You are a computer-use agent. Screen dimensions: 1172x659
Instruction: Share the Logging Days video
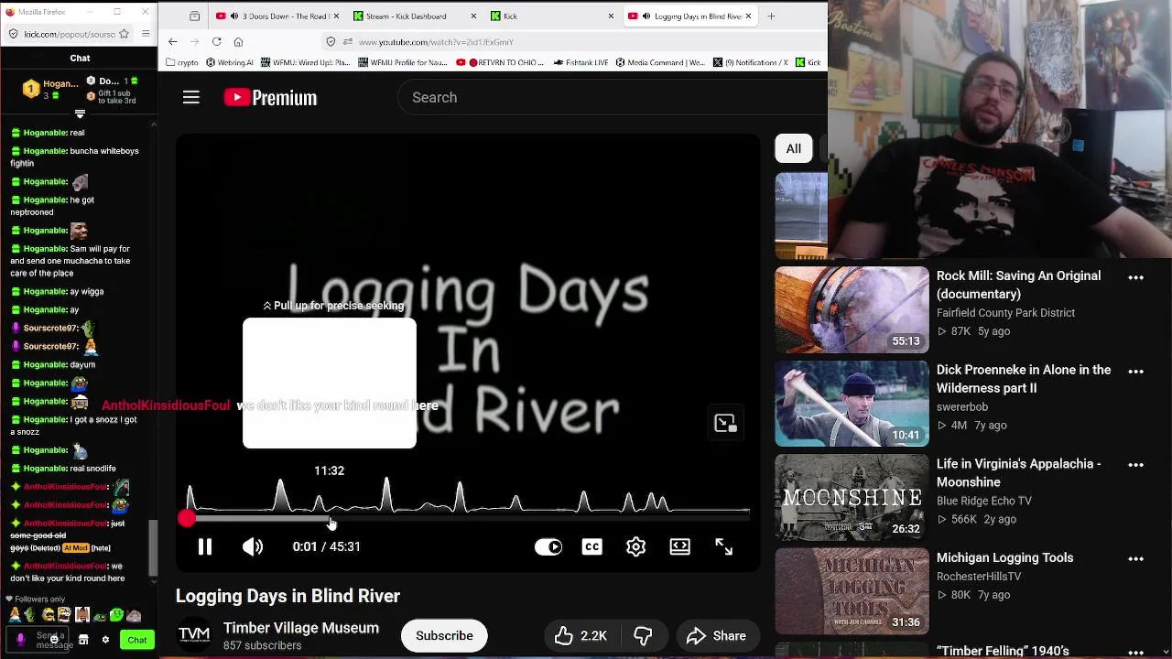[x=717, y=635]
